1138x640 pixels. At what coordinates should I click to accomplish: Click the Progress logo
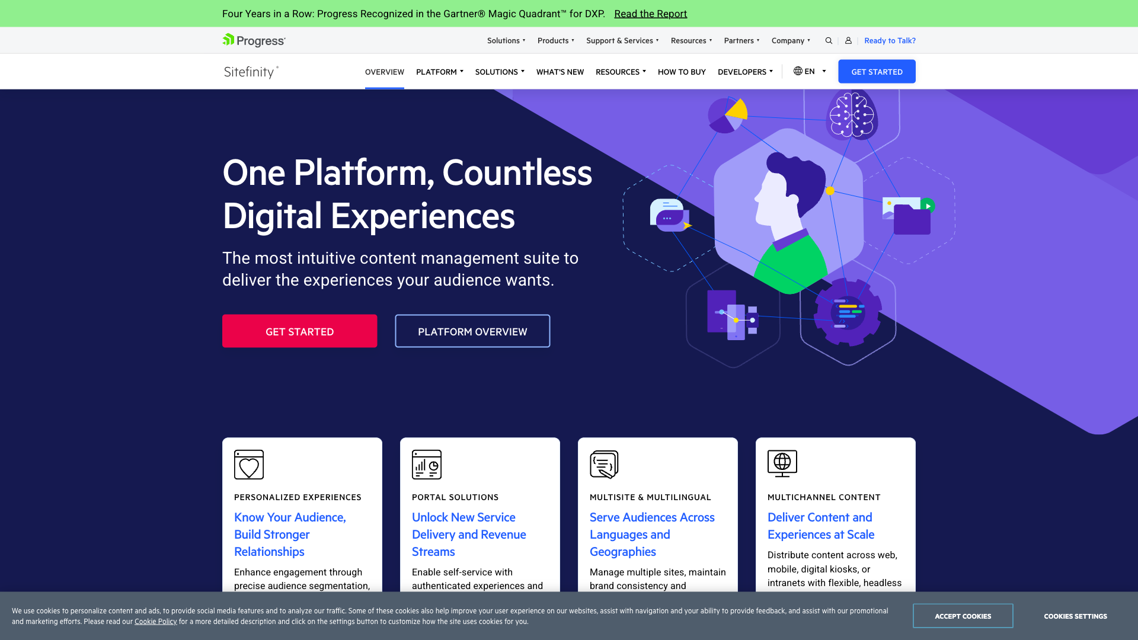point(254,40)
